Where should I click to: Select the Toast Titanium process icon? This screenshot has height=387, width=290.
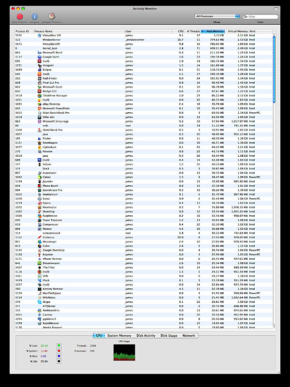(40, 220)
